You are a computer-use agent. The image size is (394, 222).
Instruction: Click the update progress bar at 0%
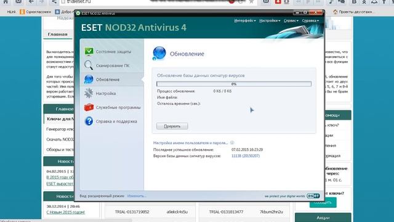click(x=234, y=84)
